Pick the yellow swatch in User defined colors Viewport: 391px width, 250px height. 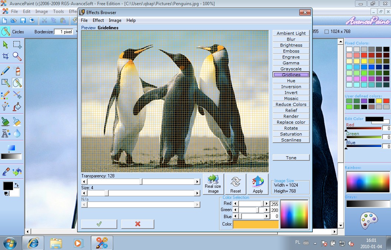[x=379, y=101]
